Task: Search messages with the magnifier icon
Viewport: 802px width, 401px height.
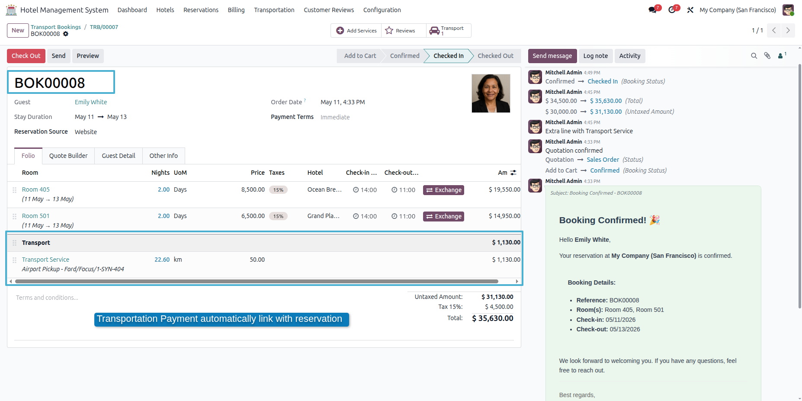Action: (754, 56)
